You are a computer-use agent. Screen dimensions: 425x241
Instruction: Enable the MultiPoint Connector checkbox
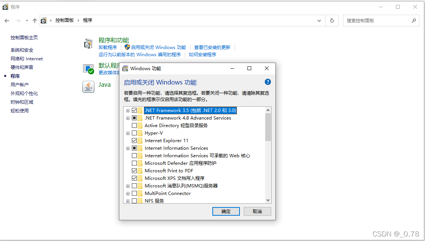(134, 193)
